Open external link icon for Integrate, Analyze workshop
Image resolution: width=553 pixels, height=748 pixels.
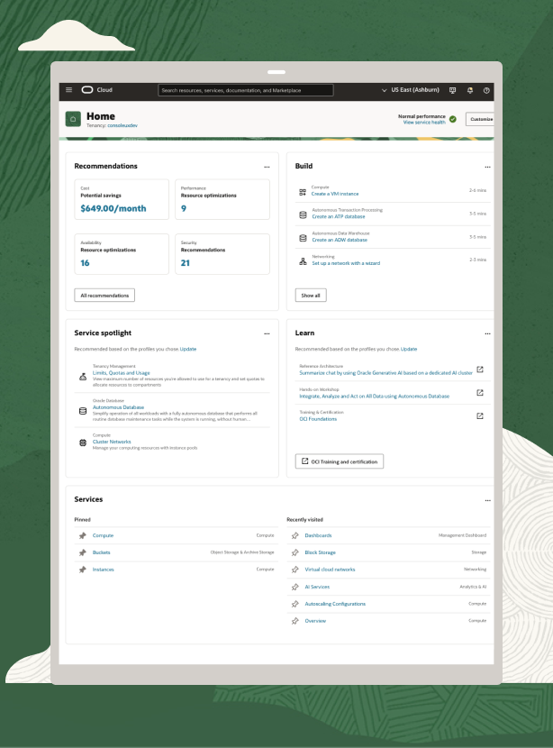(x=480, y=393)
